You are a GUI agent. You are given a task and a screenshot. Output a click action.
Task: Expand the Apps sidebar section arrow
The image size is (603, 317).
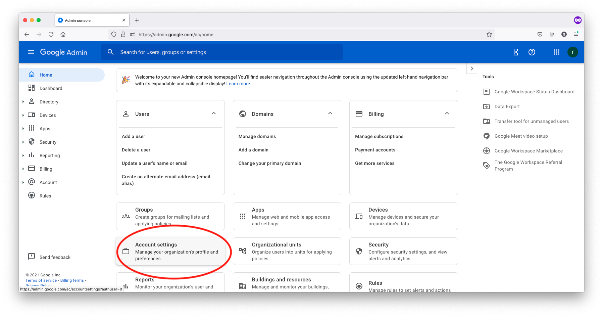23,129
